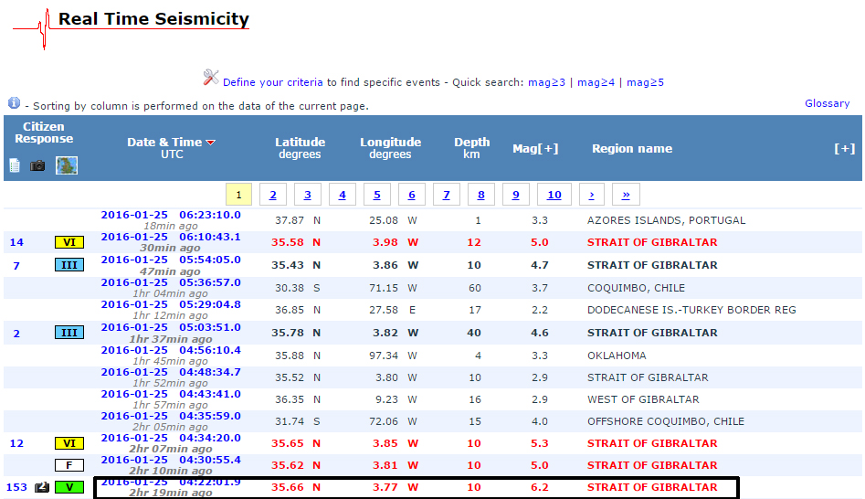Click the green V intensity badge in last row

tap(69, 487)
